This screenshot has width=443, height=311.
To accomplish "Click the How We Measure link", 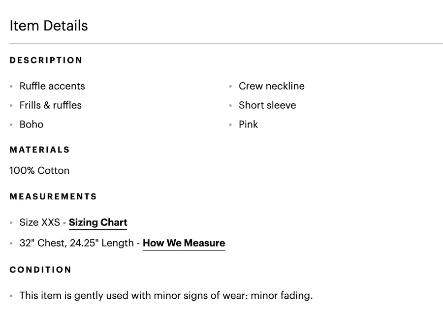I will point(184,243).
